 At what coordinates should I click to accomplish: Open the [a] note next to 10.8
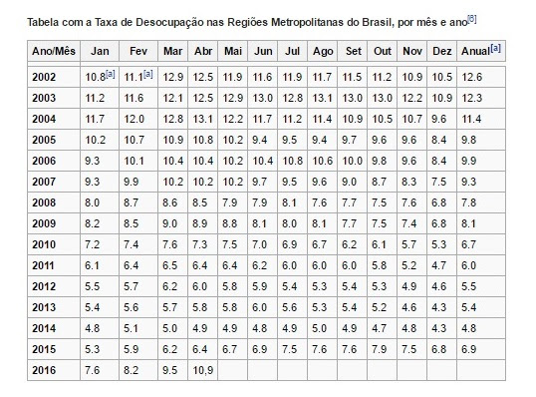(x=110, y=74)
